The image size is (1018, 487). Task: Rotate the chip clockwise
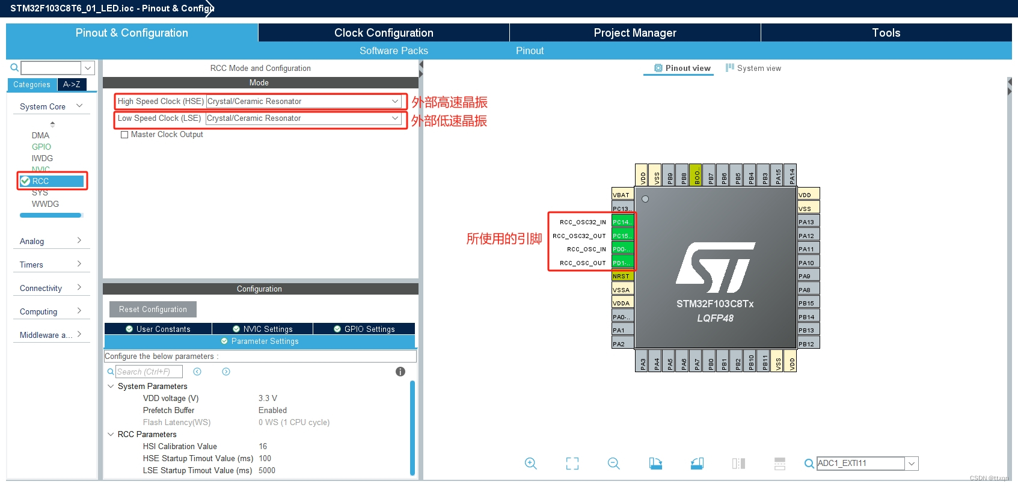pos(655,464)
